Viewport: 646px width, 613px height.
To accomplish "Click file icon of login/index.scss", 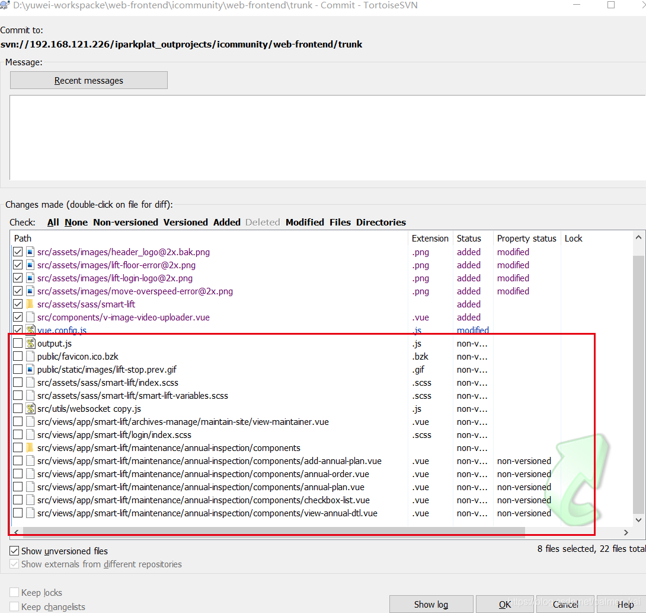I will coord(30,435).
